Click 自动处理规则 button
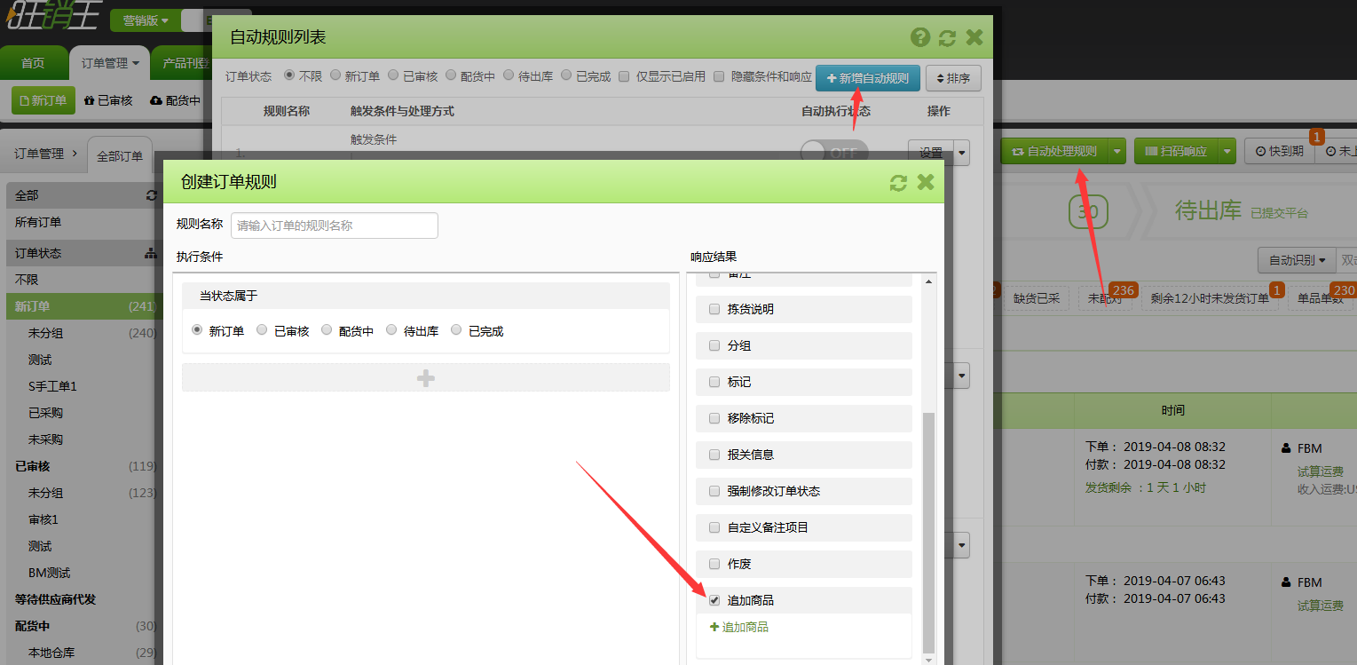Viewport: 1357px width, 665px height. tap(1054, 151)
